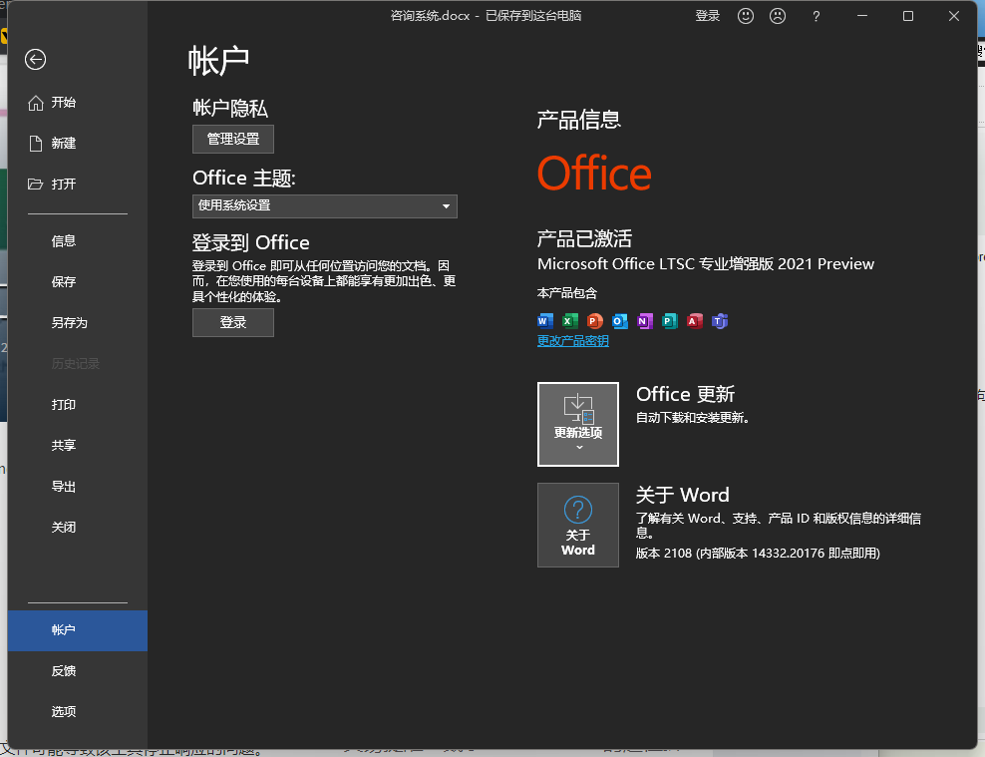Click the home icon beside 开始
The image size is (985, 757).
[x=36, y=103]
